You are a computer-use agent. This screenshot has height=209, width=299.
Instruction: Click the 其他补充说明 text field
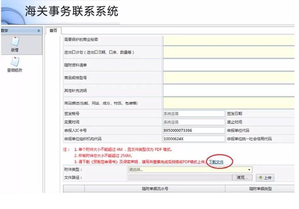[229, 90]
